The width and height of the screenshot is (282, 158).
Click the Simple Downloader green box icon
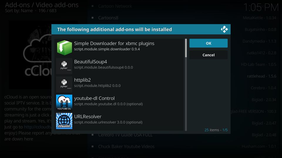[64, 48]
